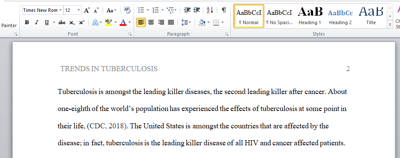Image resolution: width=400 pixels, height=158 pixels.
Task: Toggle Superscript formatting
Action: [x=81, y=22]
